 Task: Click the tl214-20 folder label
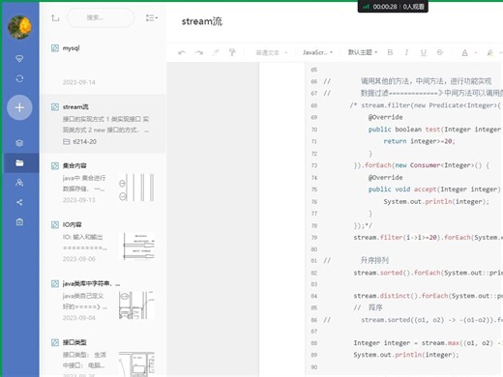(x=85, y=142)
